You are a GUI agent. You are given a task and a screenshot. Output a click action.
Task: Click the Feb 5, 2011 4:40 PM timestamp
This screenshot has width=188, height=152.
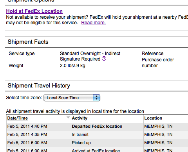click(27, 126)
